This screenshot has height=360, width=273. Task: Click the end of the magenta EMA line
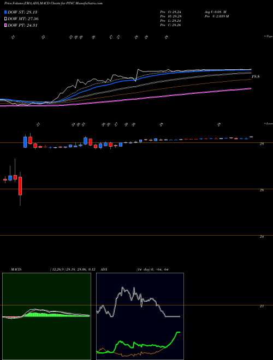251,88
